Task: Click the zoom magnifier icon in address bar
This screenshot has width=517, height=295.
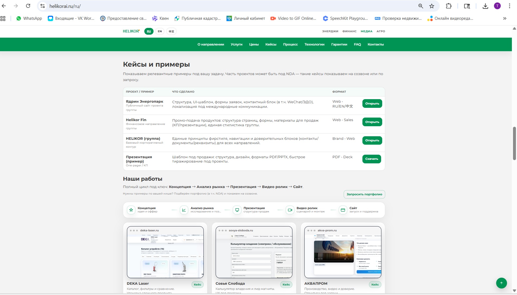Action: tap(421, 6)
